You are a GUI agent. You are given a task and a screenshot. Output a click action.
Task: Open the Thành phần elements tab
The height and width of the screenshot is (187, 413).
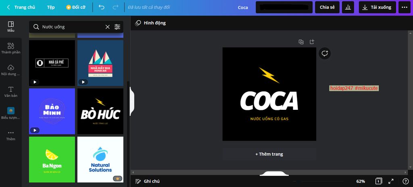point(11,49)
